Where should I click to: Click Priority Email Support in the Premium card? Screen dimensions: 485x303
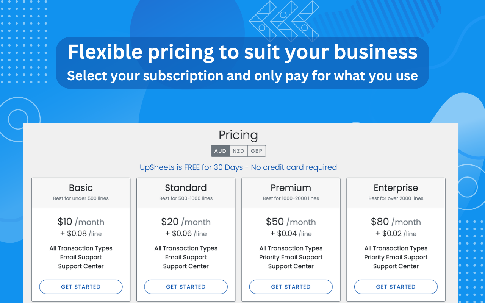pyautogui.click(x=291, y=257)
